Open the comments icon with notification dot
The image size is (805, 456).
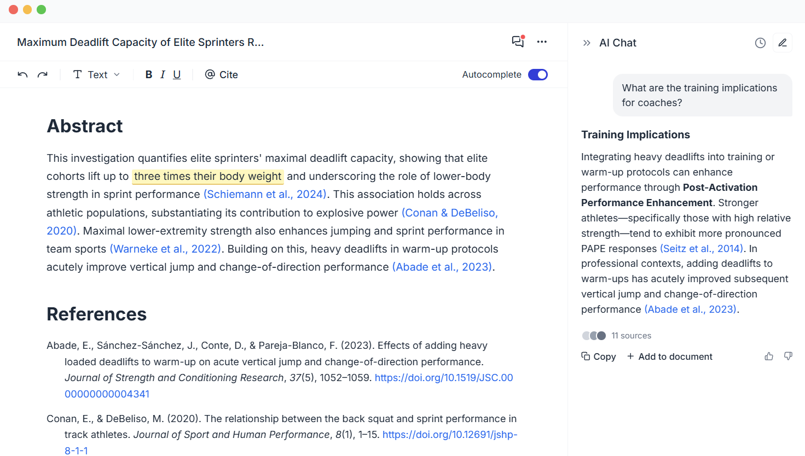[x=518, y=42]
